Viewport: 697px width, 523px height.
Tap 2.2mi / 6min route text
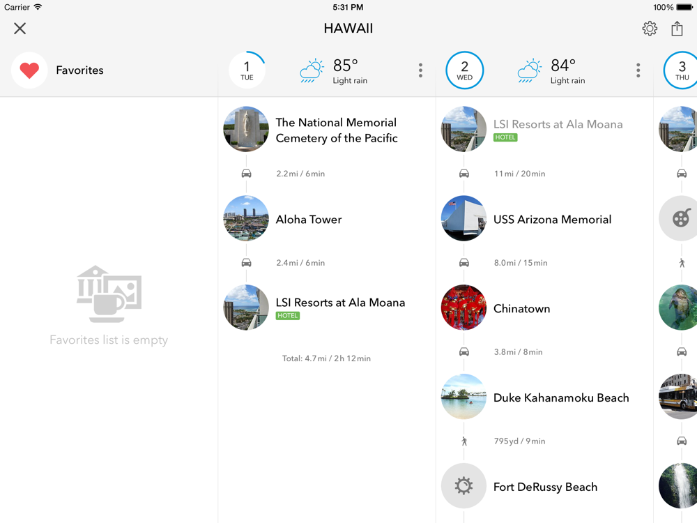coord(300,174)
